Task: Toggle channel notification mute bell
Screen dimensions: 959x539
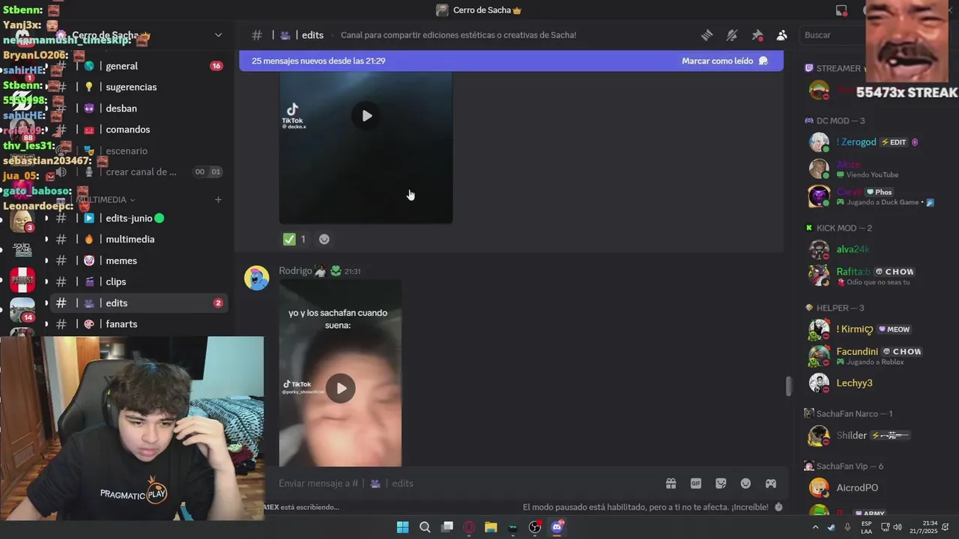Action: pos(732,35)
